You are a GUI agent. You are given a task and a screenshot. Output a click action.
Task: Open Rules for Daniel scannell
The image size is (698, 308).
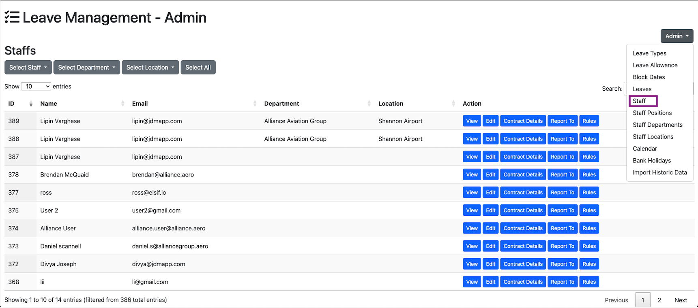tap(589, 246)
